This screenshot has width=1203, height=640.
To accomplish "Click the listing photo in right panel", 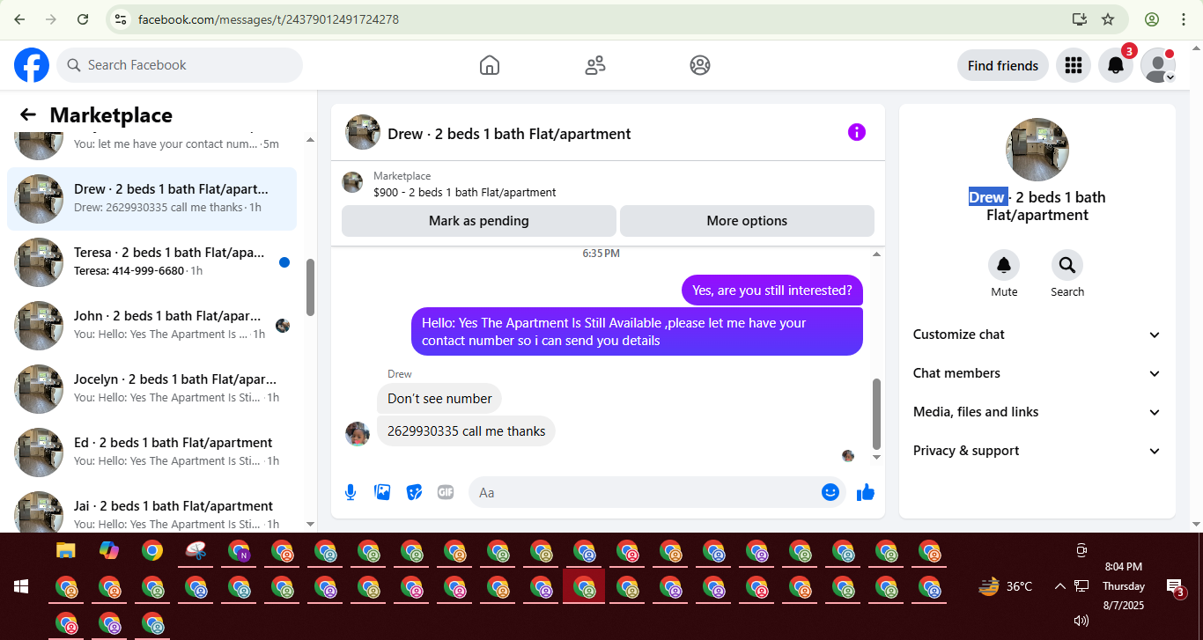I will click(x=1037, y=150).
